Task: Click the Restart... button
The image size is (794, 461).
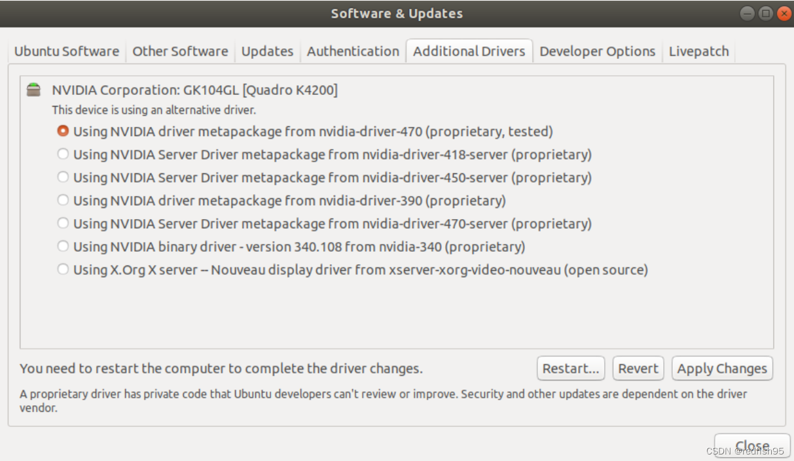Action: pos(571,368)
